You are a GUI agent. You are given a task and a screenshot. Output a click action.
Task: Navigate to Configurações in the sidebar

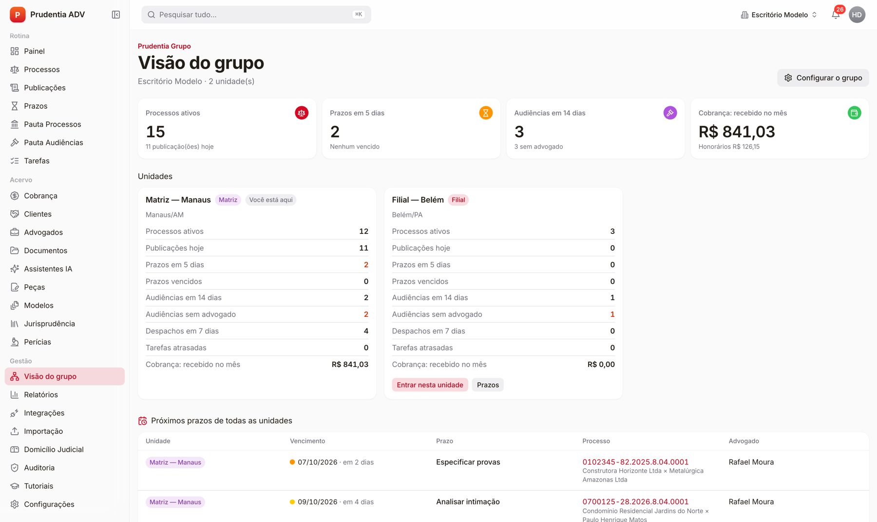pyautogui.click(x=65, y=504)
